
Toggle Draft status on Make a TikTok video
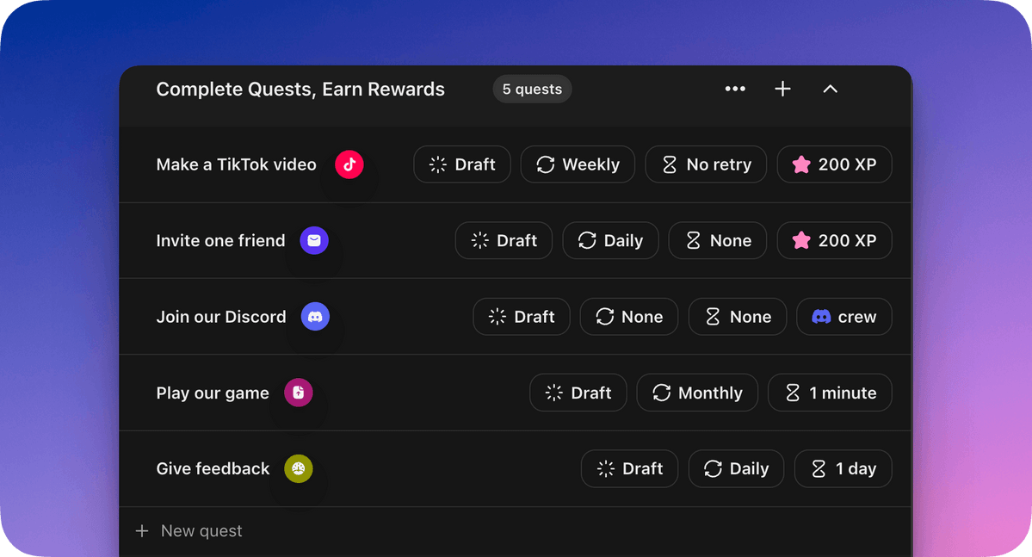pos(462,164)
